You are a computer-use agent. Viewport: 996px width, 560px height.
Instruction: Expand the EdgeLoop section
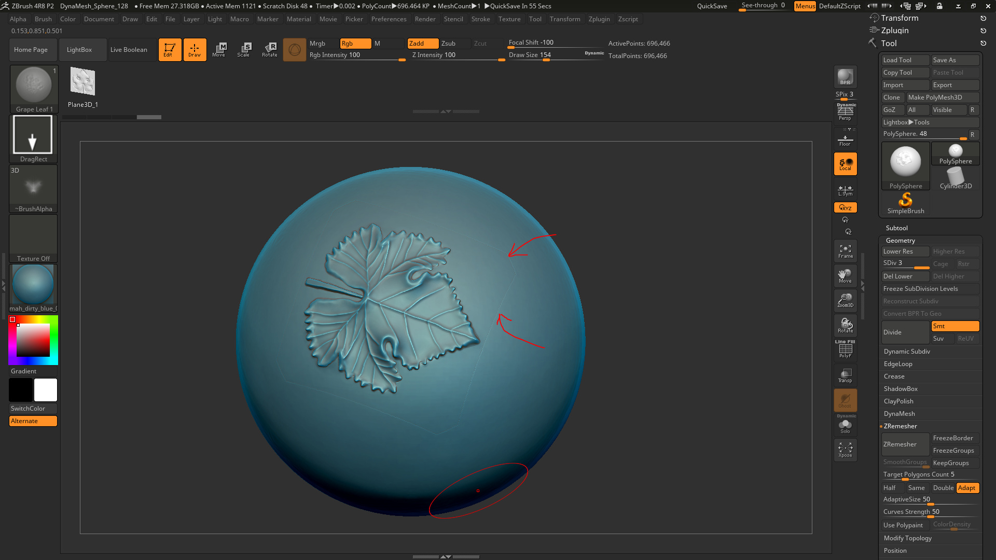pyautogui.click(x=898, y=364)
